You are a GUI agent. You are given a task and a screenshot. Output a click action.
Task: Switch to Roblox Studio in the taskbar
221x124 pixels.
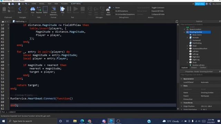click(x=111, y=121)
